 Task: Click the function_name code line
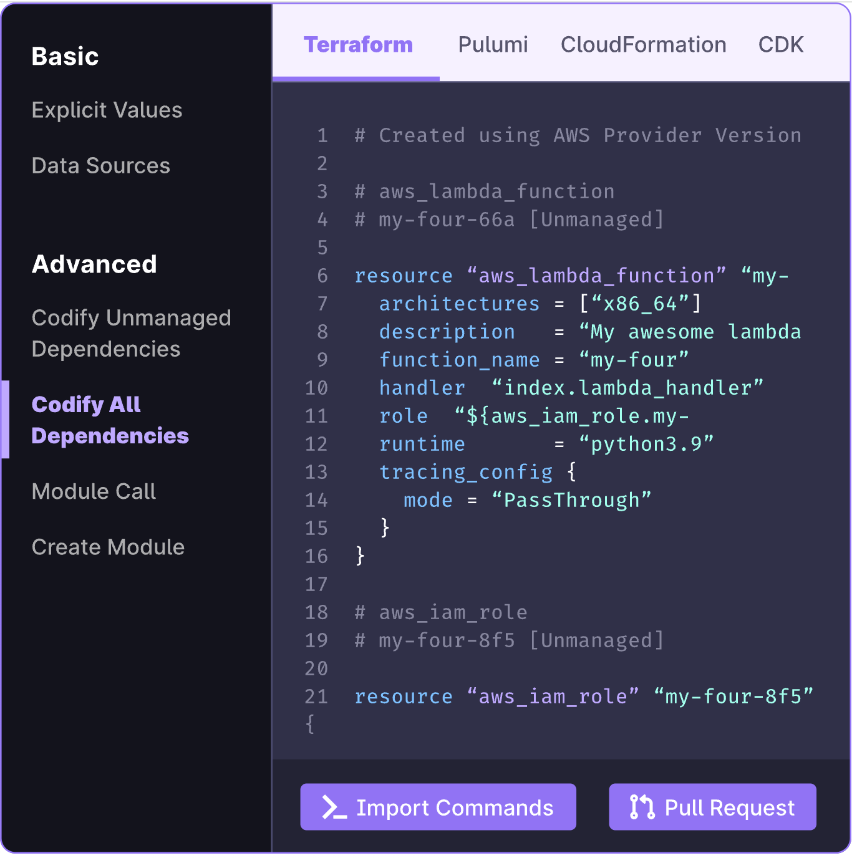point(534,360)
